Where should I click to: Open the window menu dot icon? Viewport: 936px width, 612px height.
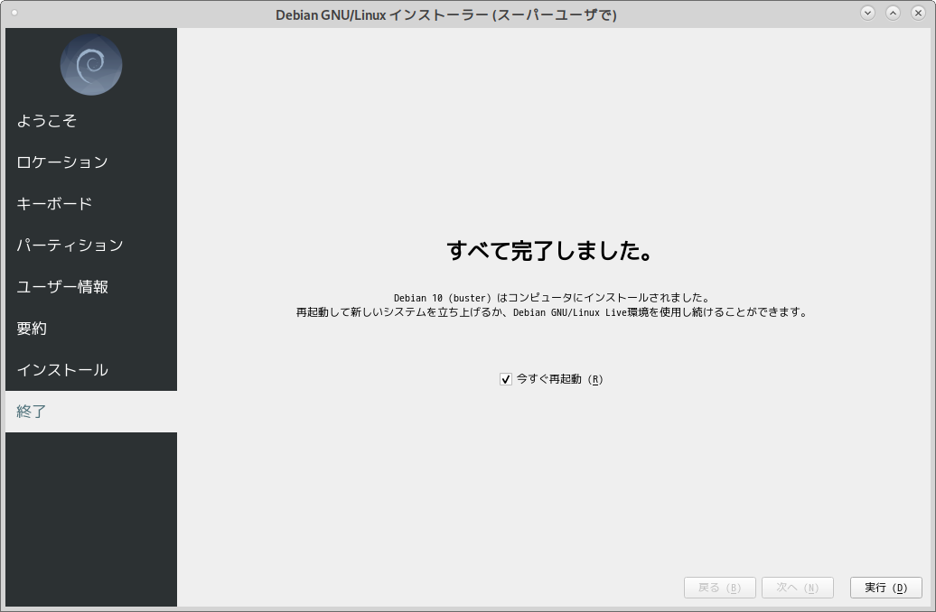pos(14,13)
